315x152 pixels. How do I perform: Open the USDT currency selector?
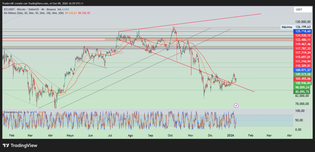pos(299,10)
